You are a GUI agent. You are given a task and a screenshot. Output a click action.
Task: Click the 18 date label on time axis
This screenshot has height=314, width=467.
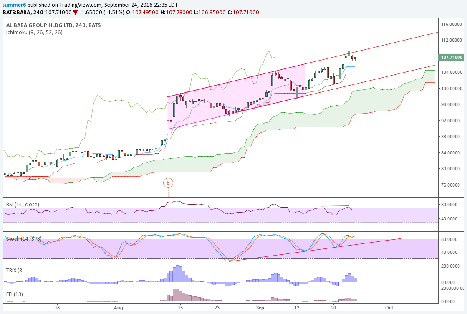(57, 308)
